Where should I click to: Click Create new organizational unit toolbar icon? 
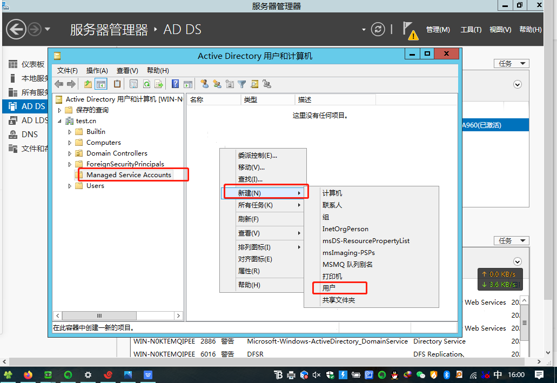coord(230,84)
